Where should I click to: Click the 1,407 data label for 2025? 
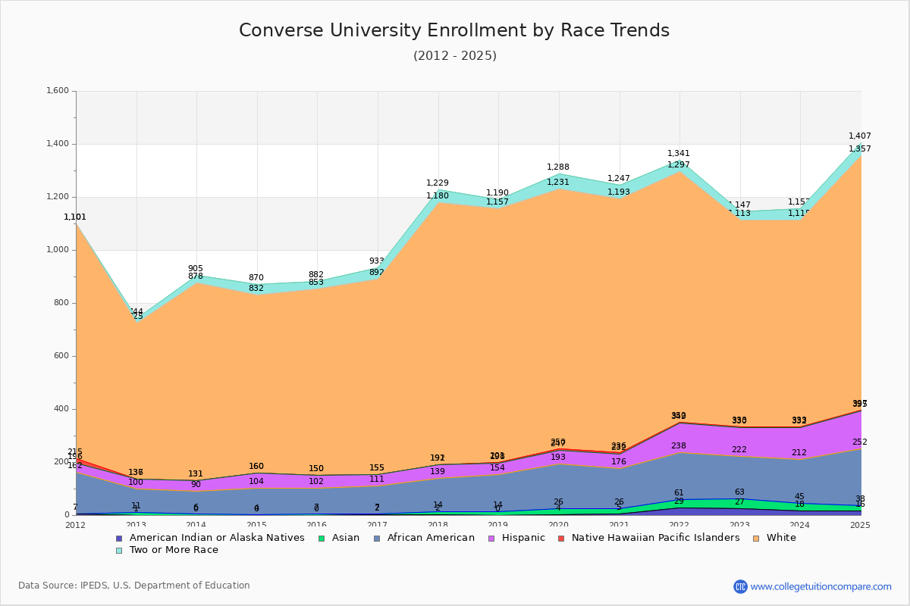pos(860,136)
